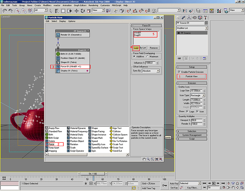
Task: Open Particle View's Options menu
Action: [x=72, y=21]
